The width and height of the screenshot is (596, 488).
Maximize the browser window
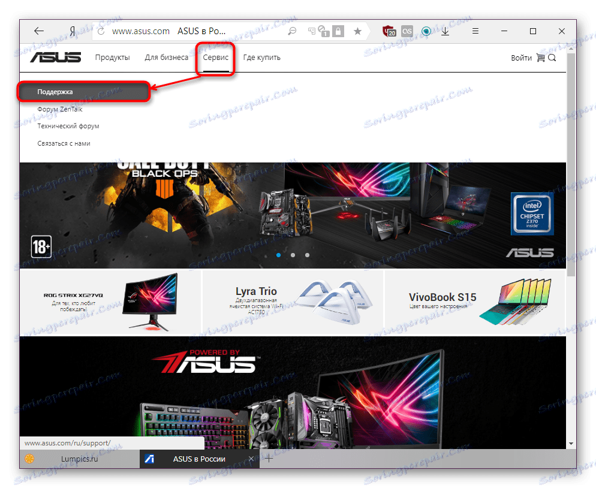coord(533,31)
